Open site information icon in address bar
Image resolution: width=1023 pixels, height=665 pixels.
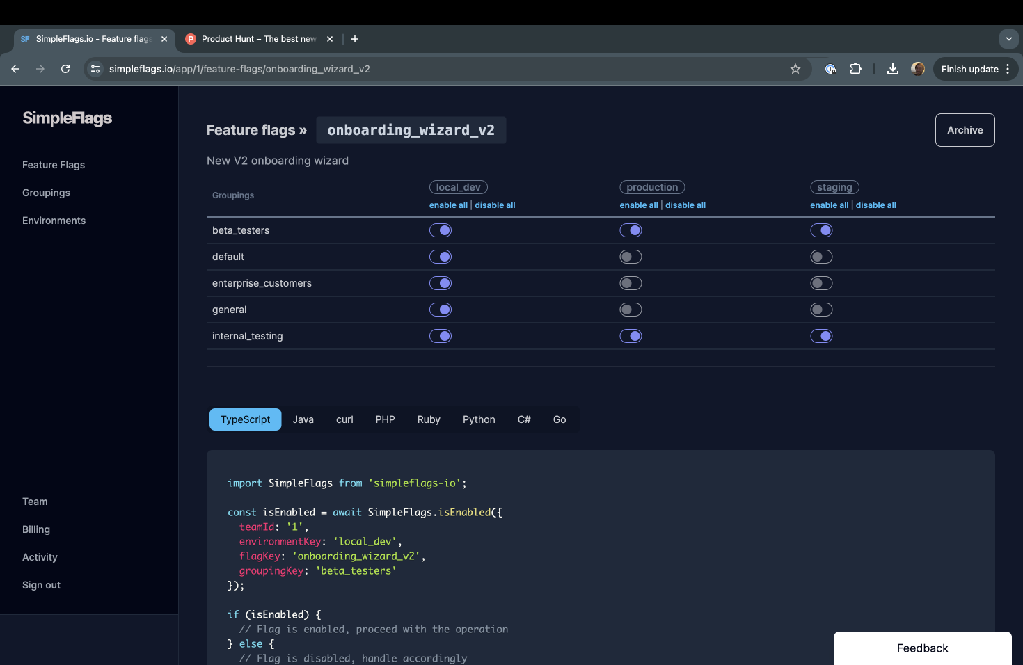[96, 69]
